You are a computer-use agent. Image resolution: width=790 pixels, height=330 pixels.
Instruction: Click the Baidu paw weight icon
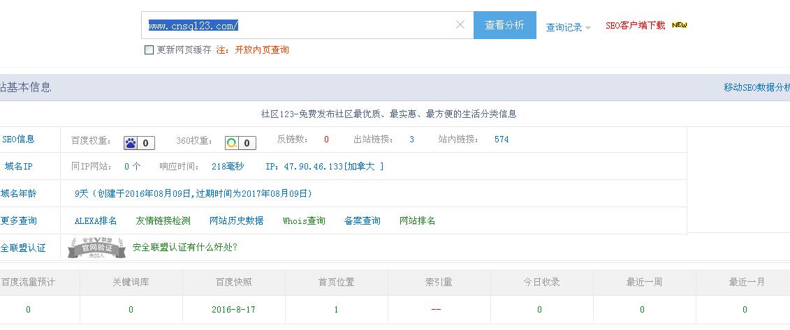click(131, 143)
